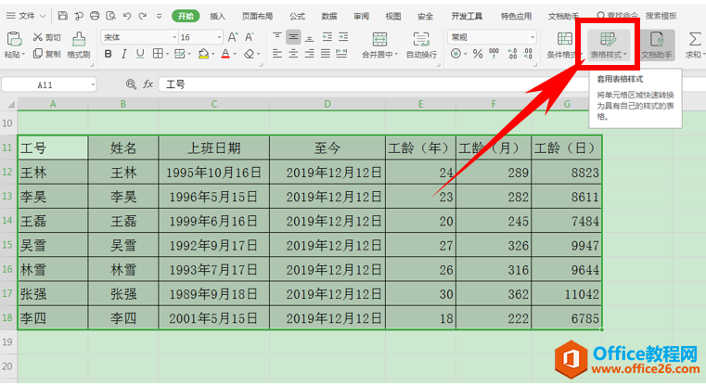706x385 pixels.
Task: Toggle Underline formatting
Action: click(x=140, y=54)
